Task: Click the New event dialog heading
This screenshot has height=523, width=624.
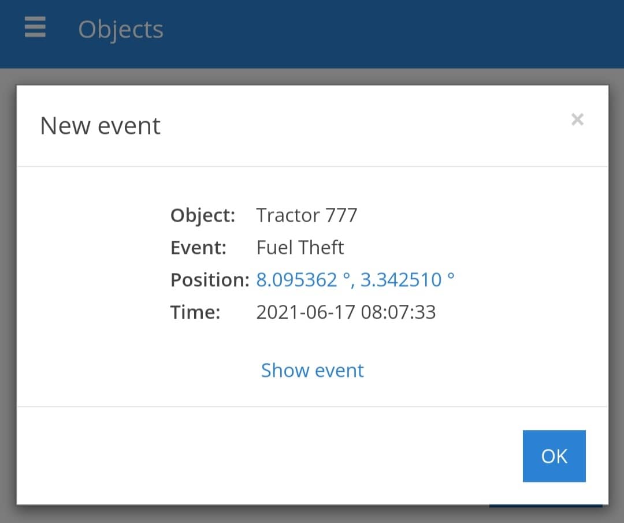Action: pyautogui.click(x=100, y=126)
